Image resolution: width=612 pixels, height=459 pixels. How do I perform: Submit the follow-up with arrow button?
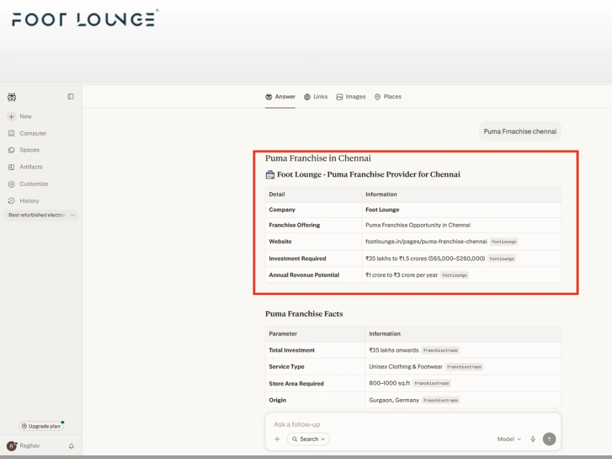[x=549, y=439]
